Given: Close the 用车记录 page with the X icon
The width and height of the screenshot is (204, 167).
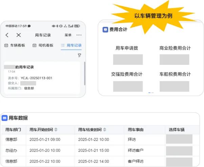Looking at the screenshot, I should (x=19, y=35).
